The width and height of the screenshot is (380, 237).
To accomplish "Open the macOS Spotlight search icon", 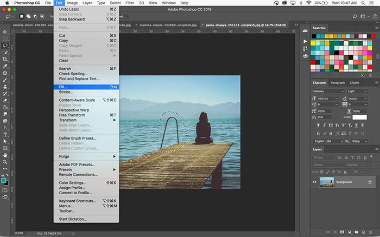I will click(363, 3).
